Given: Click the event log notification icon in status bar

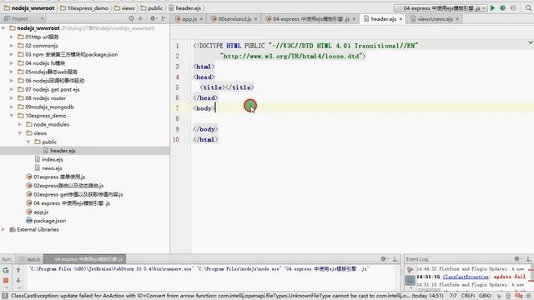Looking at the screenshot, I should click(519, 296).
